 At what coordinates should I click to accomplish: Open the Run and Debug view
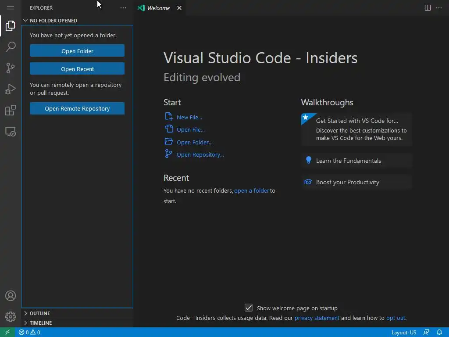[11, 89]
